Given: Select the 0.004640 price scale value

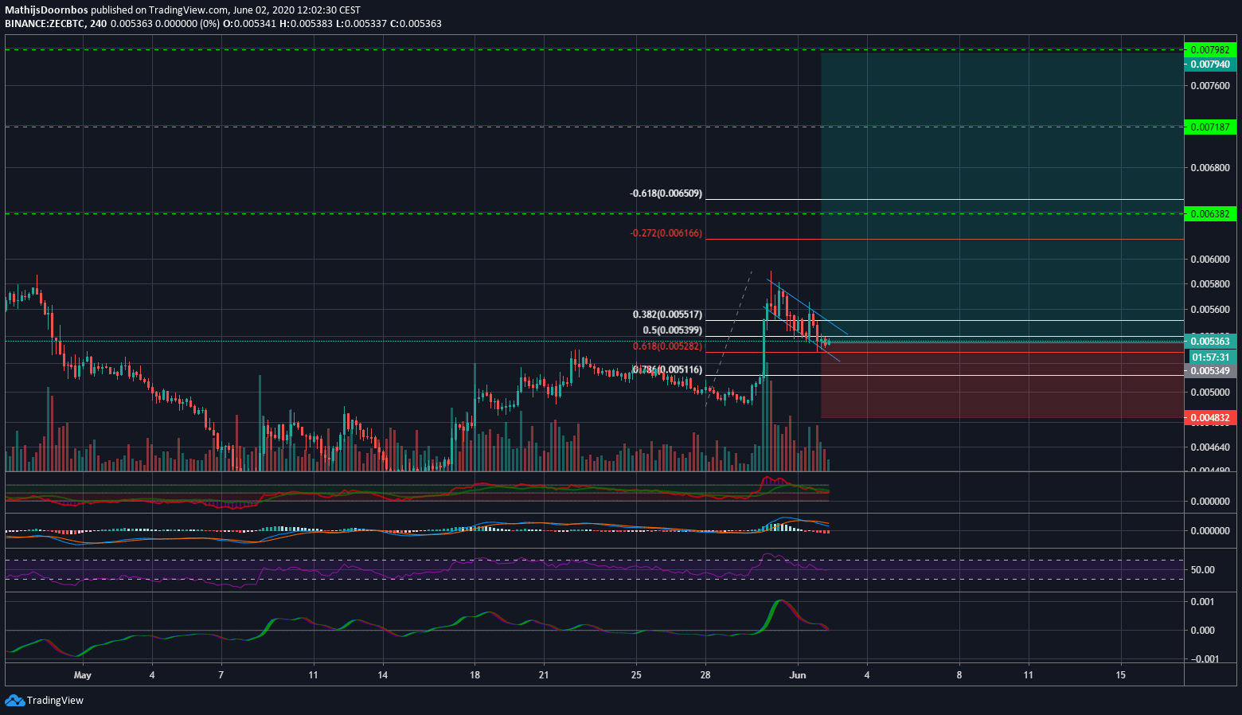Looking at the screenshot, I should tap(1210, 447).
